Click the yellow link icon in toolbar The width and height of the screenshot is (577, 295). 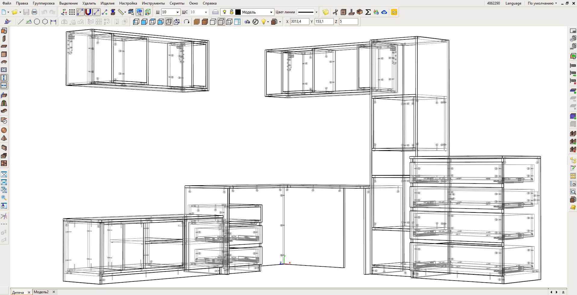point(394,12)
